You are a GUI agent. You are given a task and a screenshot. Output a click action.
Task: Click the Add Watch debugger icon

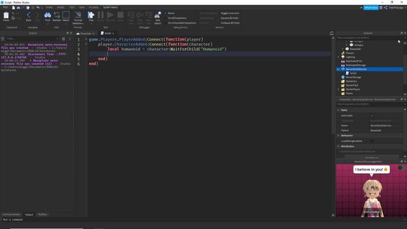click(x=158, y=18)
